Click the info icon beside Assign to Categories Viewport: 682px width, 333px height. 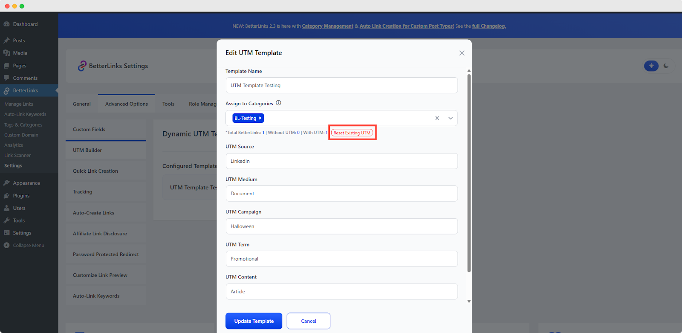[x=278, y=103]
